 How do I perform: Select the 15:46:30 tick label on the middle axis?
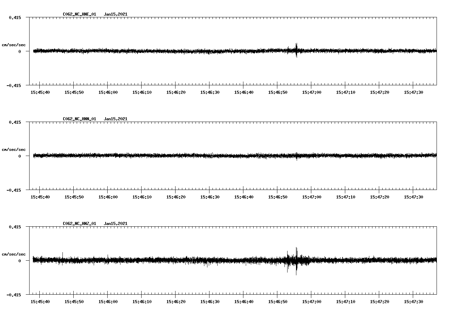tap(210, 196)
